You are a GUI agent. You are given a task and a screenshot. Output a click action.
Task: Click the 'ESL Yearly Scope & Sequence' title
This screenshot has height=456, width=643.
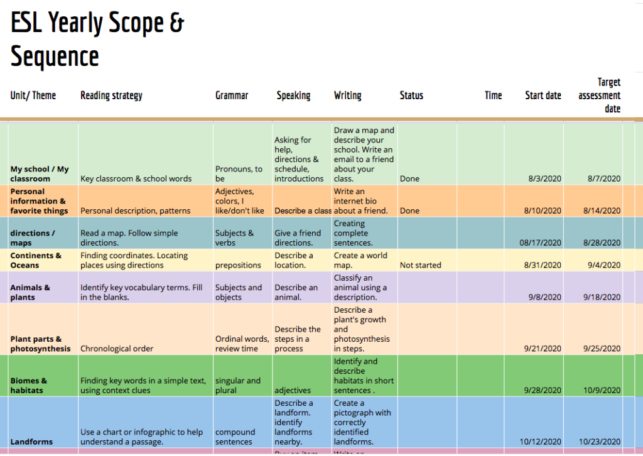97,38
